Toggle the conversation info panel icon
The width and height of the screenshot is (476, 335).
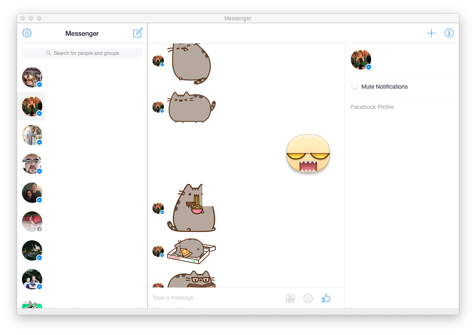449,33
